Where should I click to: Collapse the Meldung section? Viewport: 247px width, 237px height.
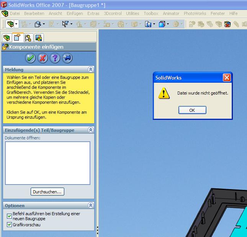tap(91, 69)
